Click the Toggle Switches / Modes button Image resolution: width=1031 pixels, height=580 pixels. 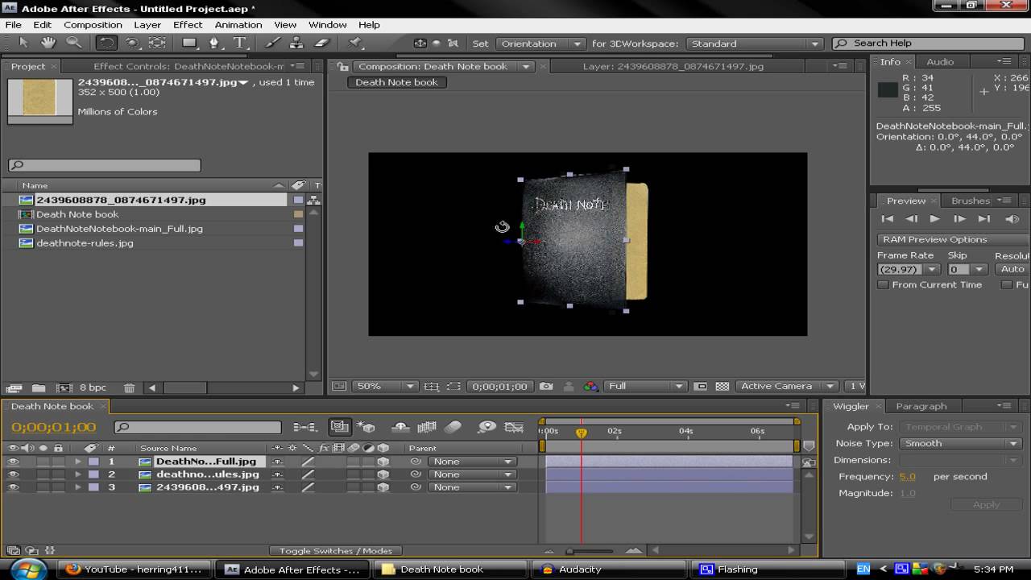[336, 551]
